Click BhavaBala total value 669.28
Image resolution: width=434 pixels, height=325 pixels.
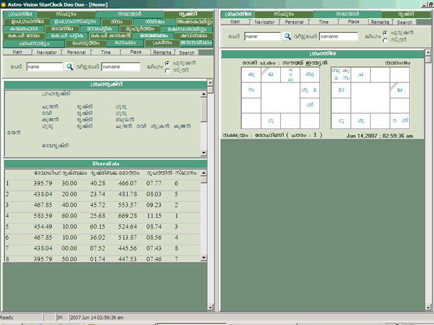click(128, 216)
